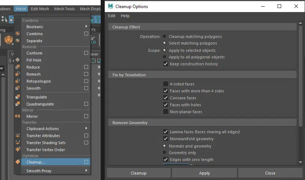305x180 pixels.
Task: Open the Mesh Tools menu
Action: pyautogui.click(x=64, y=9)
